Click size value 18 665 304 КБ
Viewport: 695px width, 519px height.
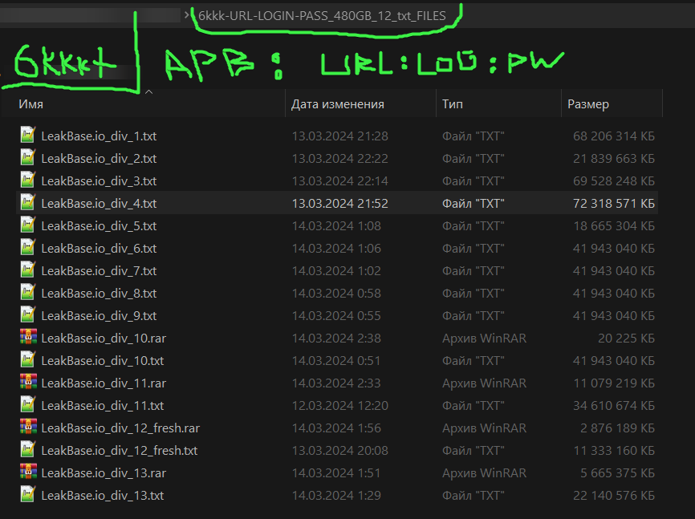[613, 226]
